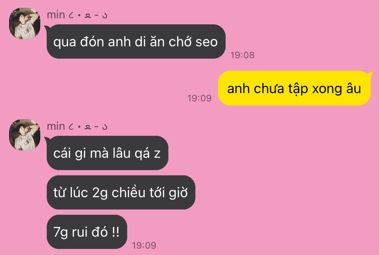Click the kaomoji symbols in the top sender name
Viewport: 379px width, 255px height.
(88, 16)
